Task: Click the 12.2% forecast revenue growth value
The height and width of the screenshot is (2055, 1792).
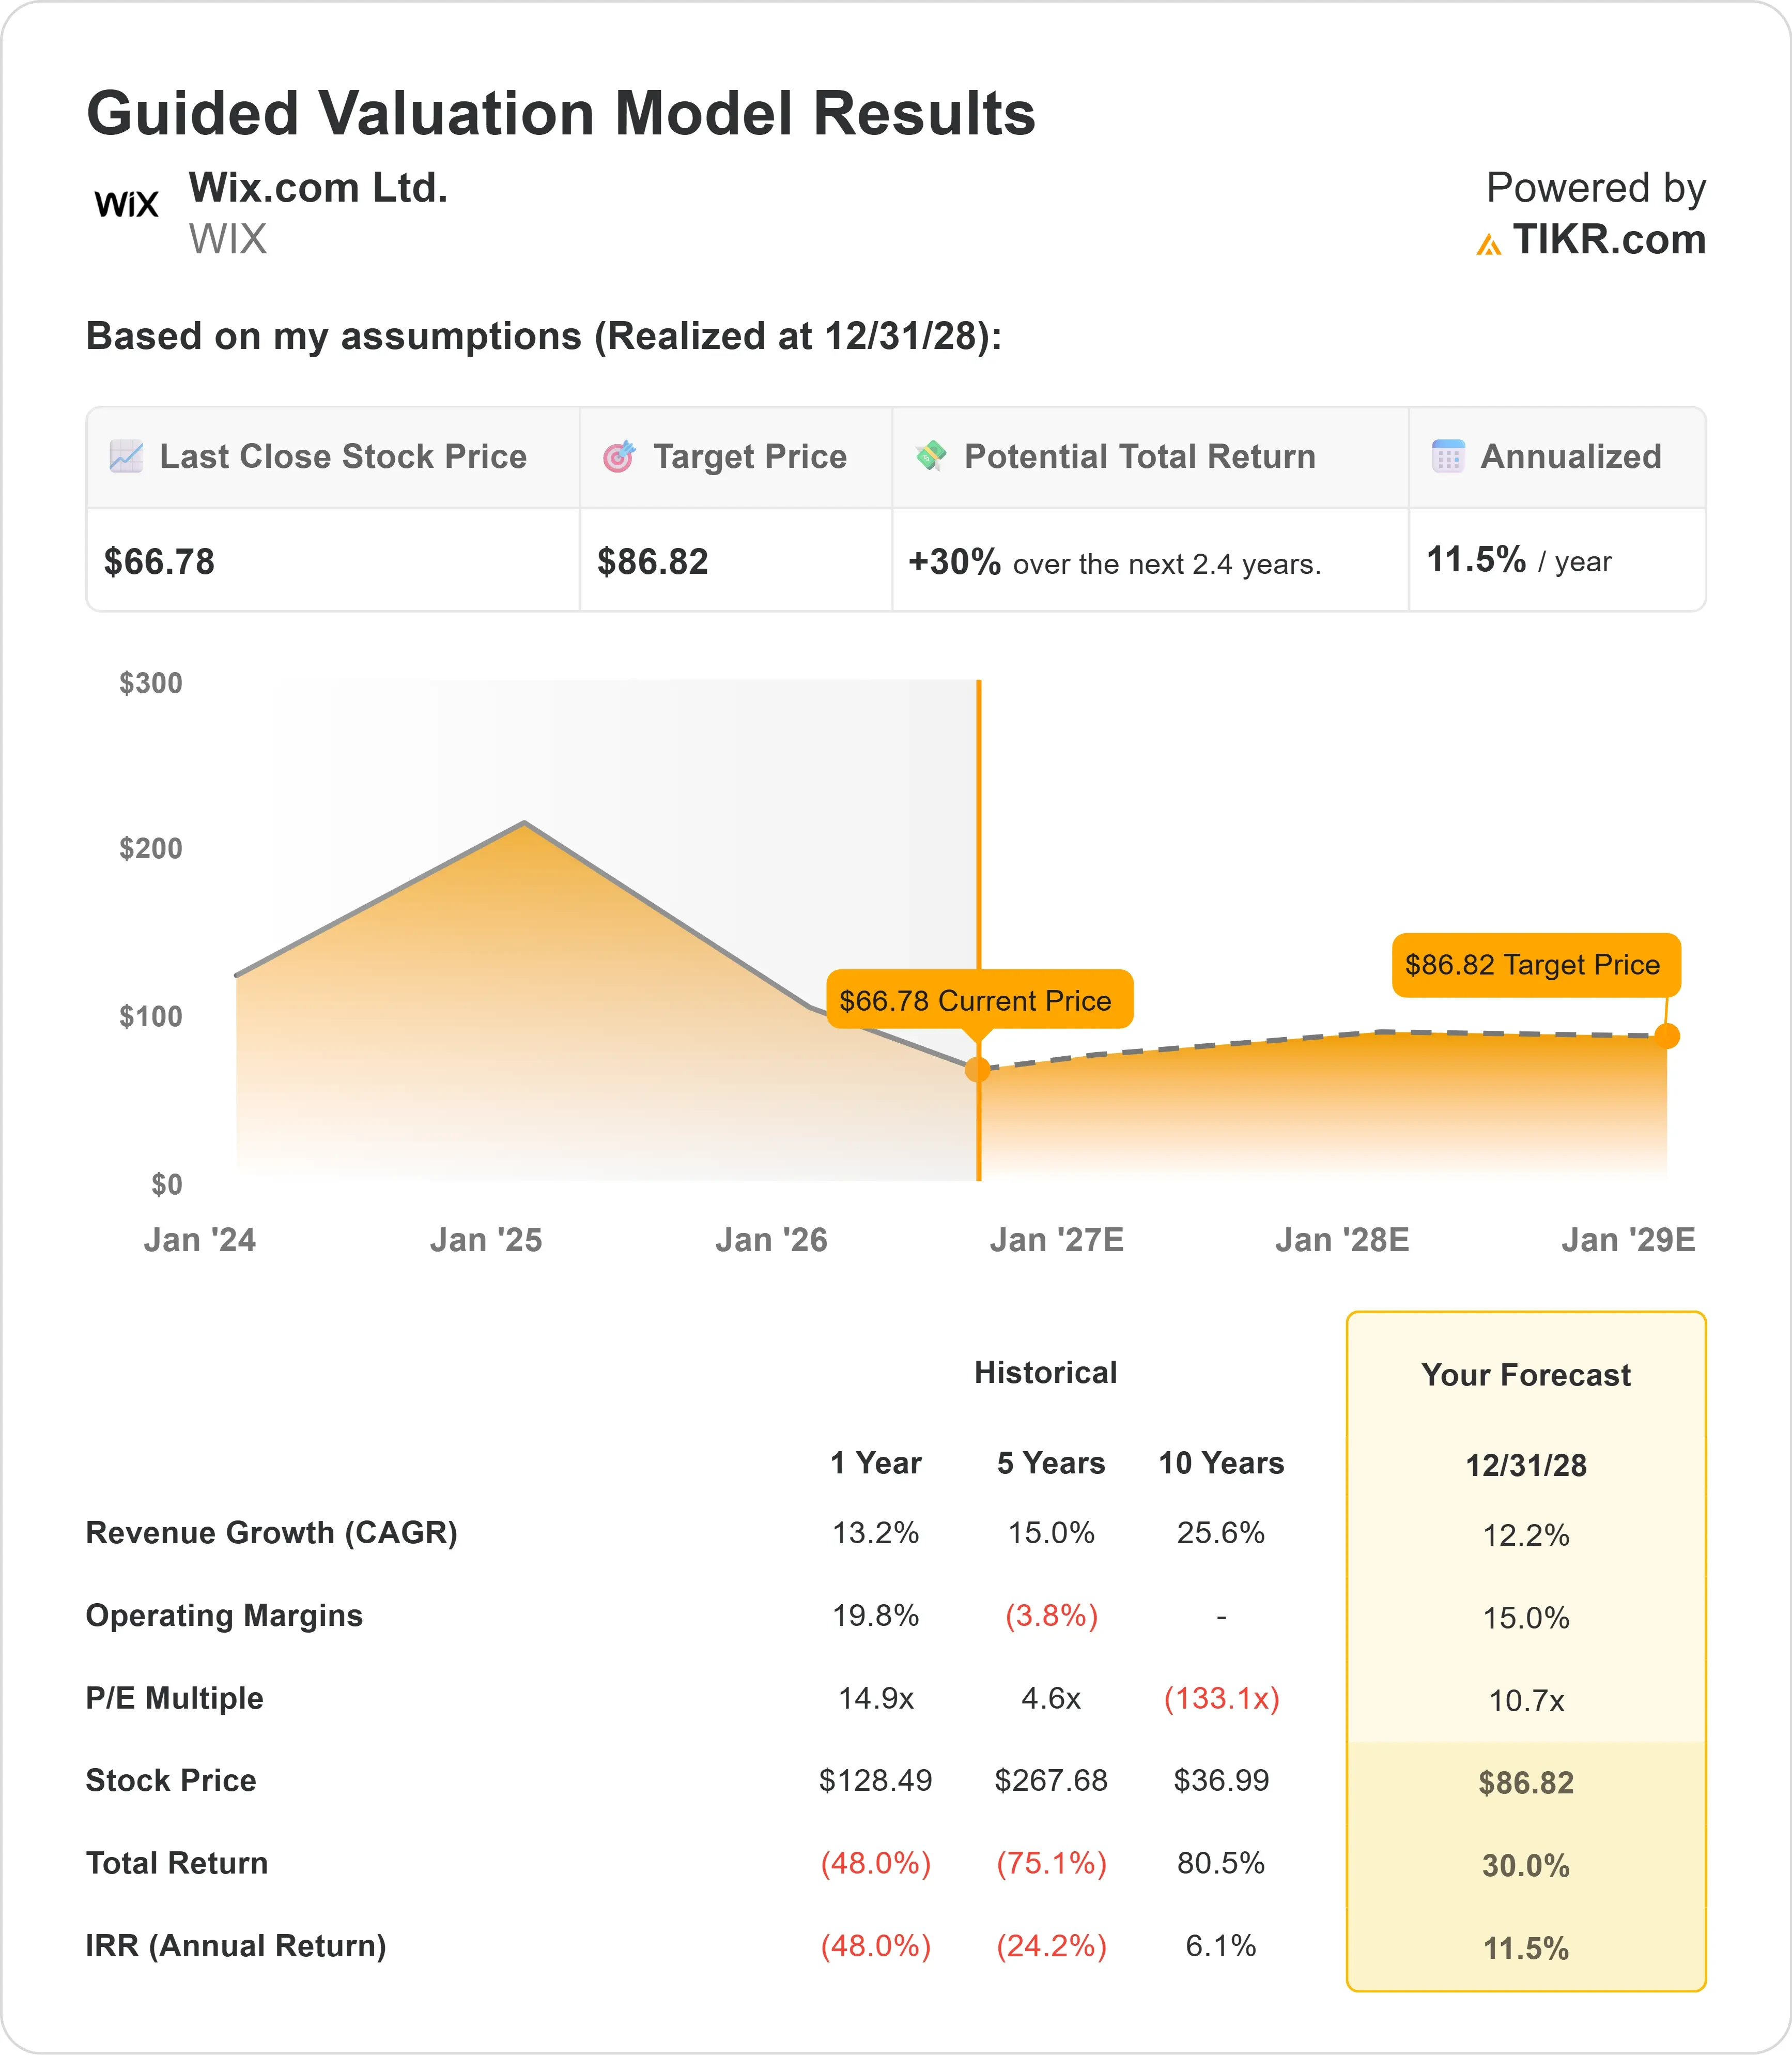Action: tap(1526, 1535)
